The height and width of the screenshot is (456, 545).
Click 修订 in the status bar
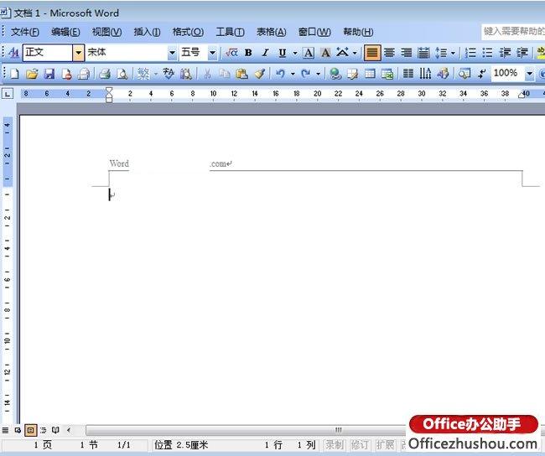point(360,445)
